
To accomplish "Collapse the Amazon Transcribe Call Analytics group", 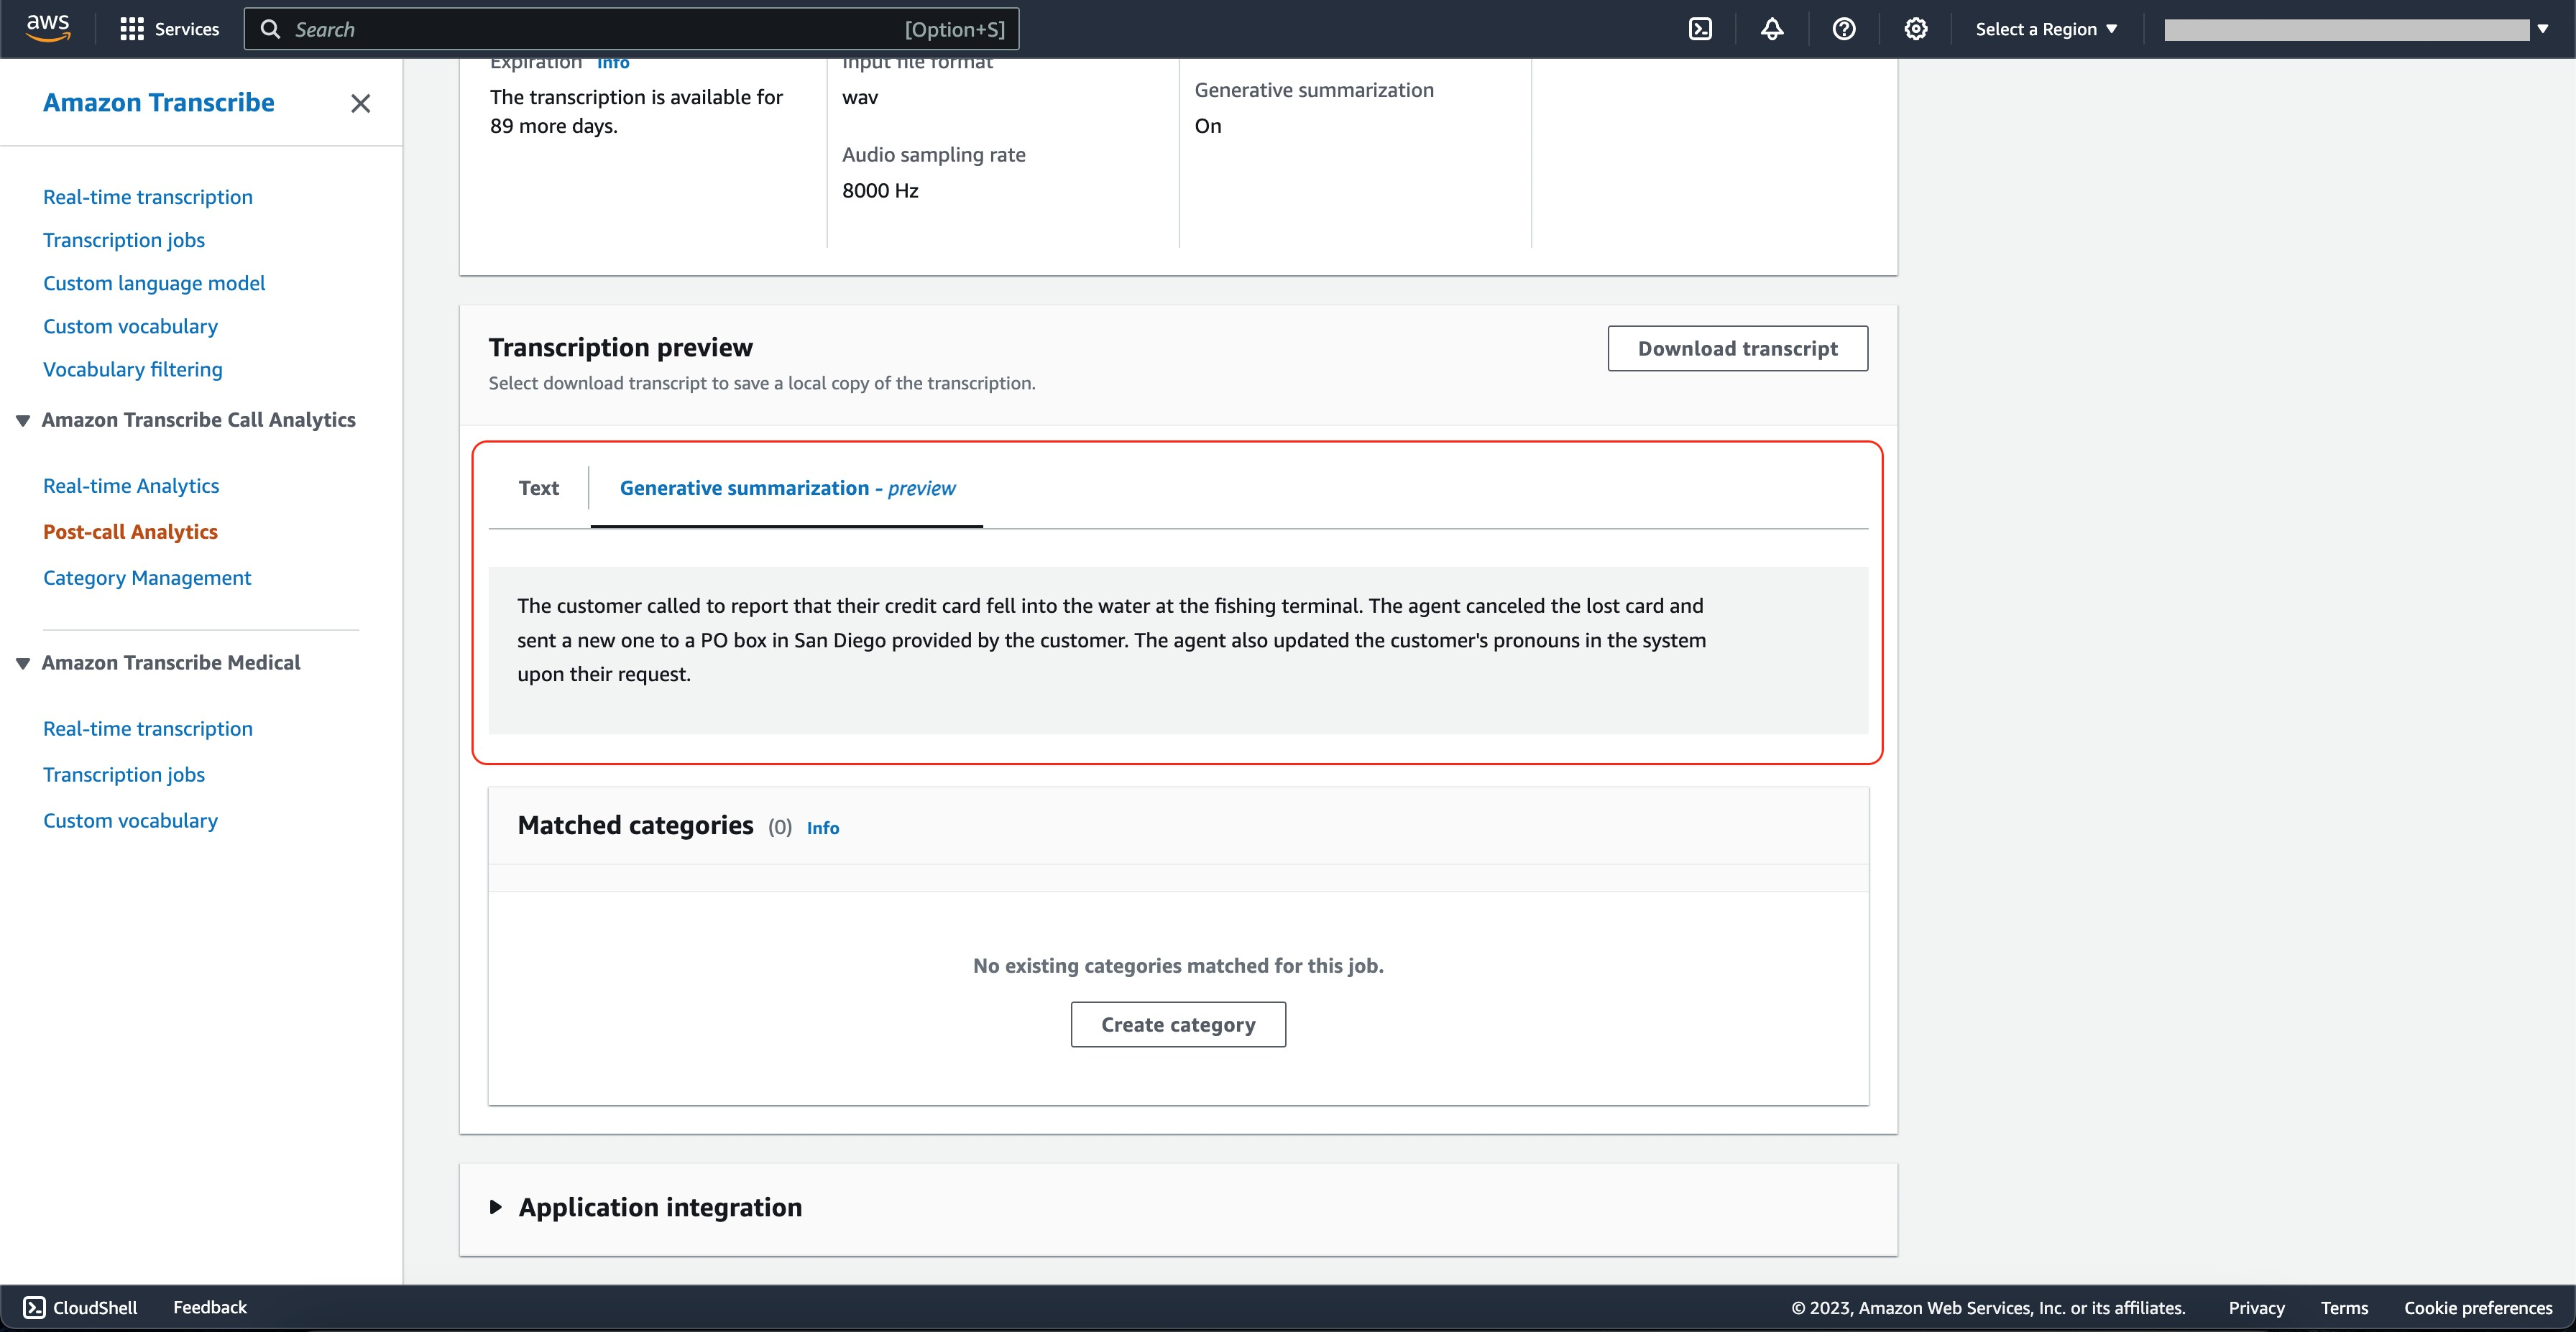I will pos(23,420).
